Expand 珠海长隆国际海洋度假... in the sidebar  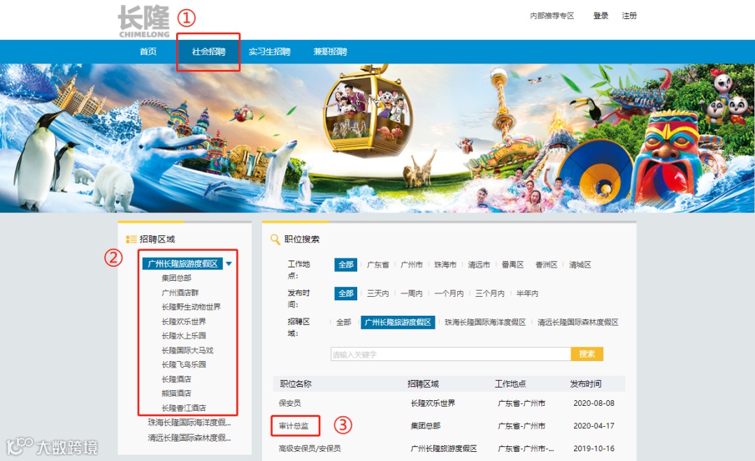point(189,423)
